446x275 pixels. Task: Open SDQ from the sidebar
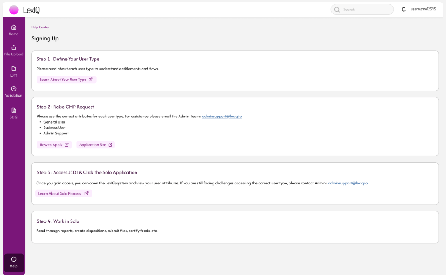[14, 113]
